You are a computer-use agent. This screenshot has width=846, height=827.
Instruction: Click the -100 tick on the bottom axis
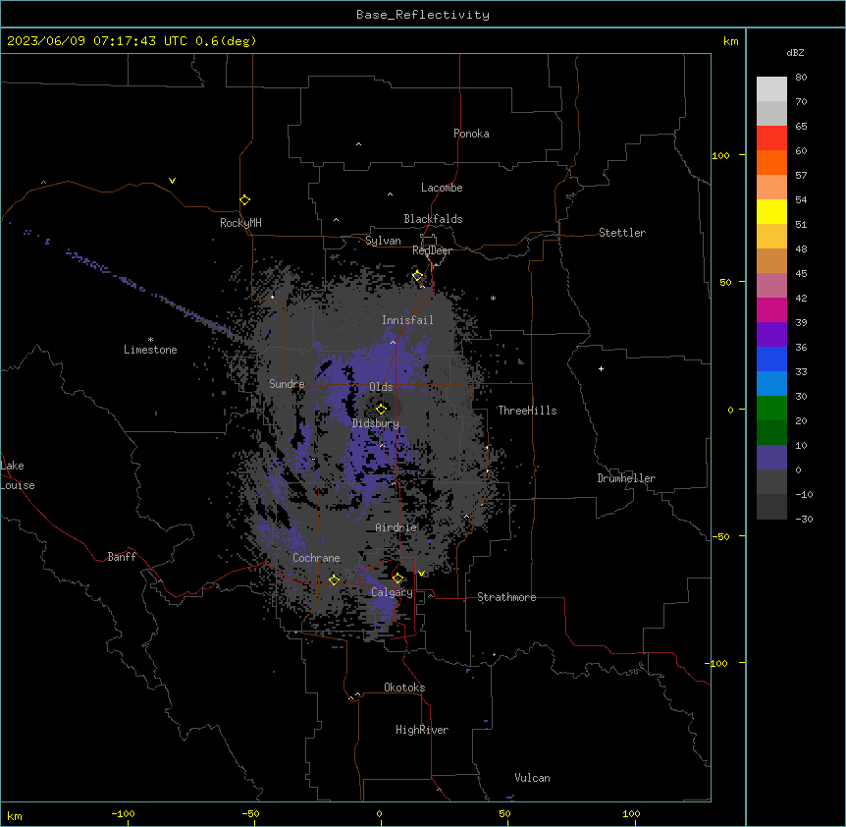pyautogui.click(x=123, y=813)
